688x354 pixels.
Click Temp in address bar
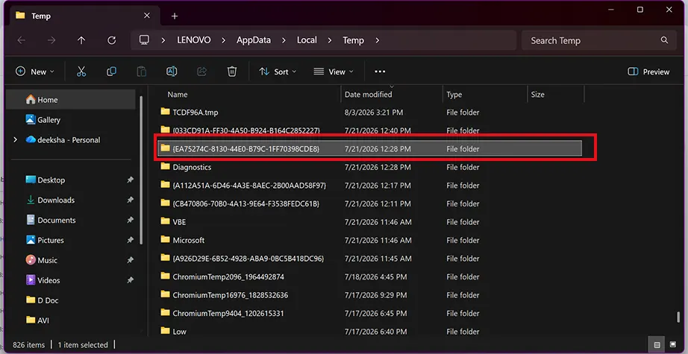click(x=353, y=39)
